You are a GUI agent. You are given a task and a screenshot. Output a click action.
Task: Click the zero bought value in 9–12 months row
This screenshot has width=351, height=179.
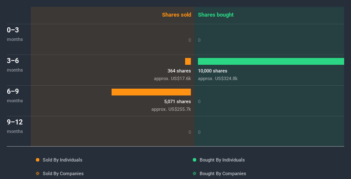coord(199,132)
